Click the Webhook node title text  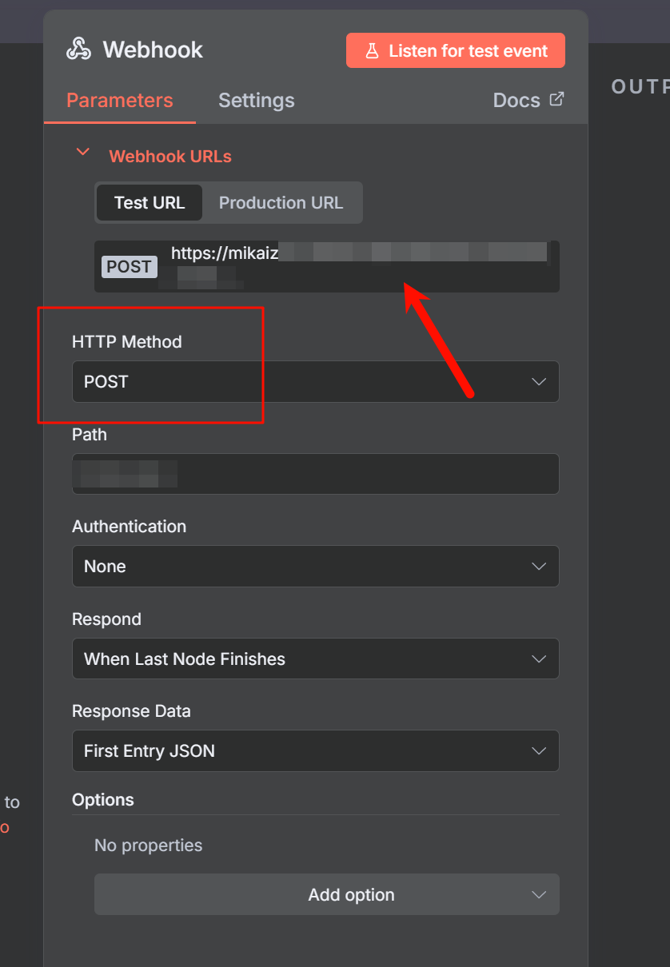pyautogui.click(x=153, y=50)
